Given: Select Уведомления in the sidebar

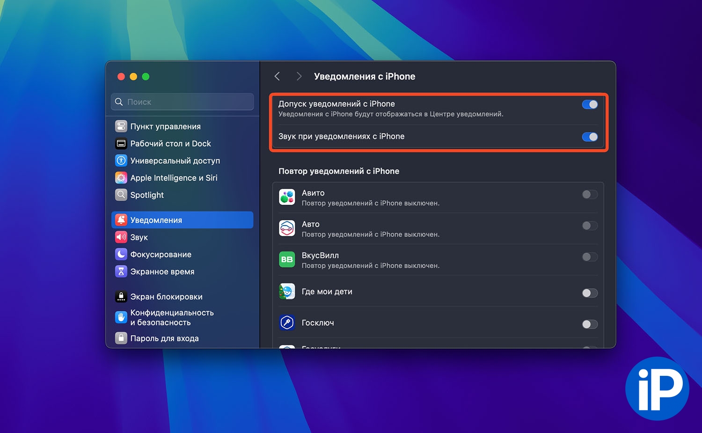Looking at the screenshot, I should click(x=183, y=220).
